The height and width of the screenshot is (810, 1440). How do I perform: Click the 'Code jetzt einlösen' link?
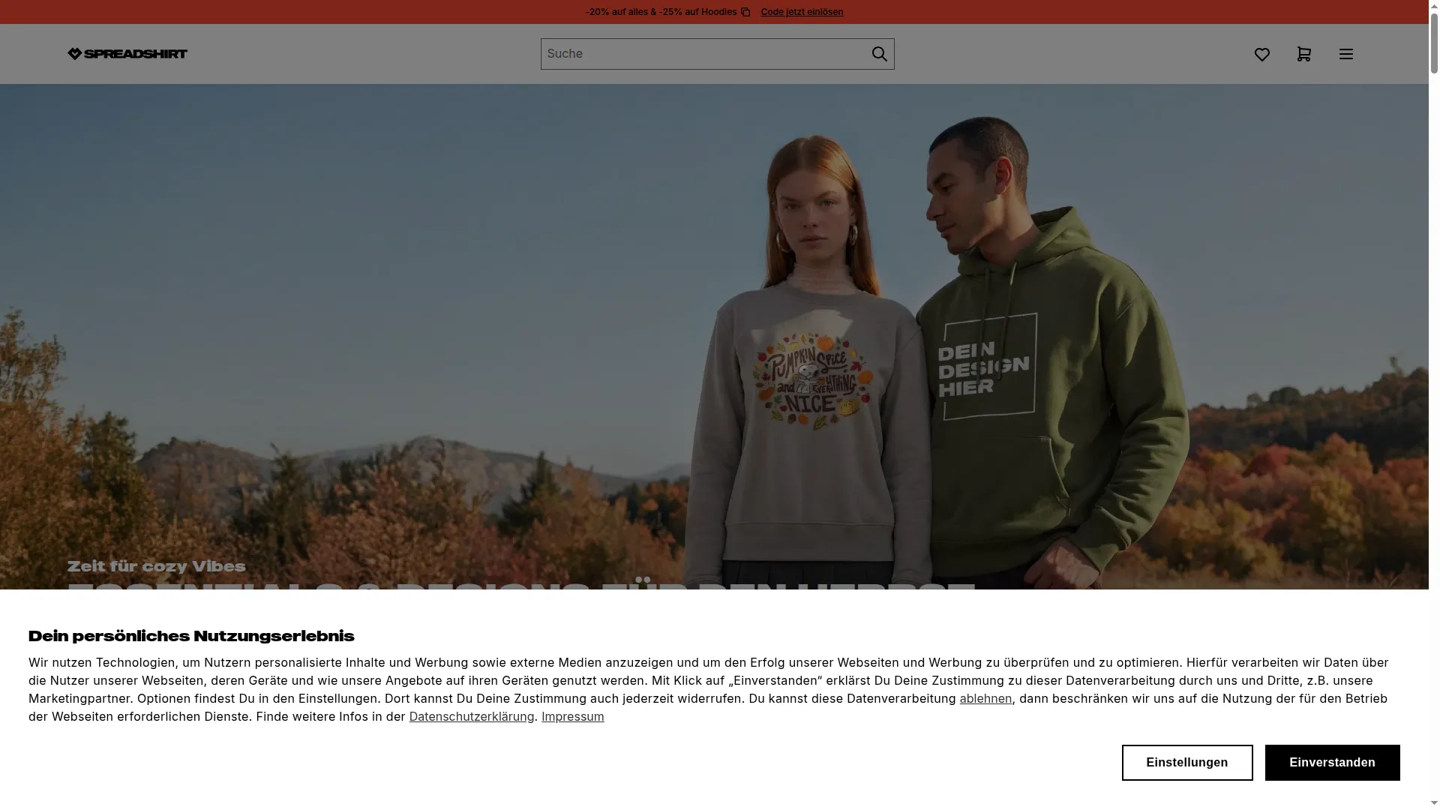pyautogui.click(x=802, y=12)
